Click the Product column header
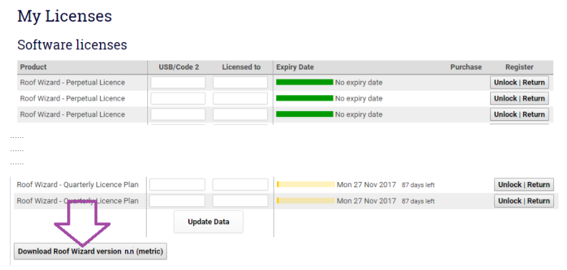Screen dimensions: 567x270 click(x=34, y=67)
